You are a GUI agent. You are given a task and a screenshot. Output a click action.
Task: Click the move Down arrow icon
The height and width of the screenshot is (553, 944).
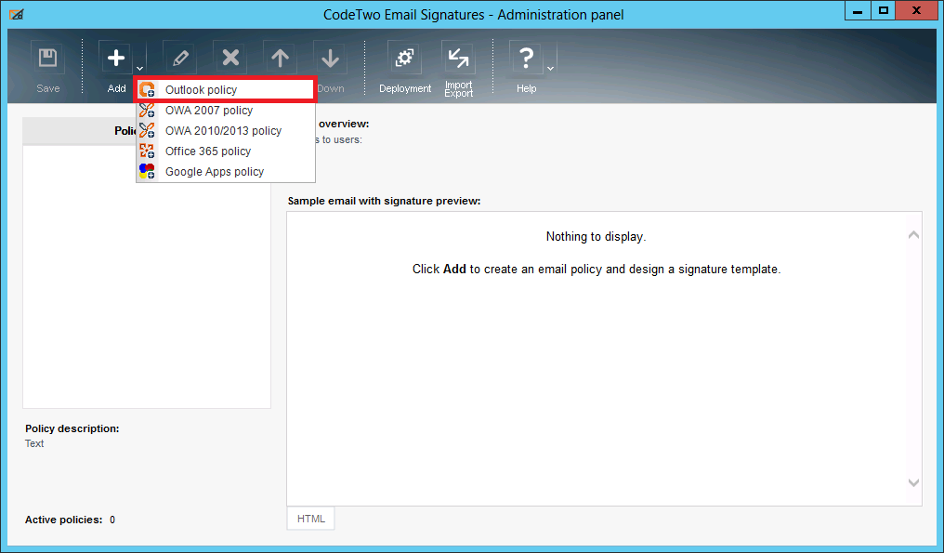(330, 59)
